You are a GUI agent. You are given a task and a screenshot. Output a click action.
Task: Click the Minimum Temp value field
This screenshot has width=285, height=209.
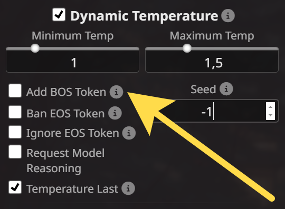[x=72, y=62]
